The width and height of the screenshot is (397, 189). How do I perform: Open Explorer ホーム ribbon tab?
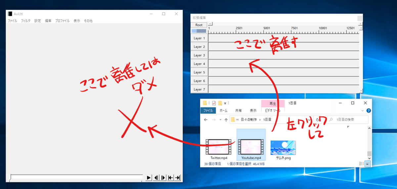[x=224, y=111]
